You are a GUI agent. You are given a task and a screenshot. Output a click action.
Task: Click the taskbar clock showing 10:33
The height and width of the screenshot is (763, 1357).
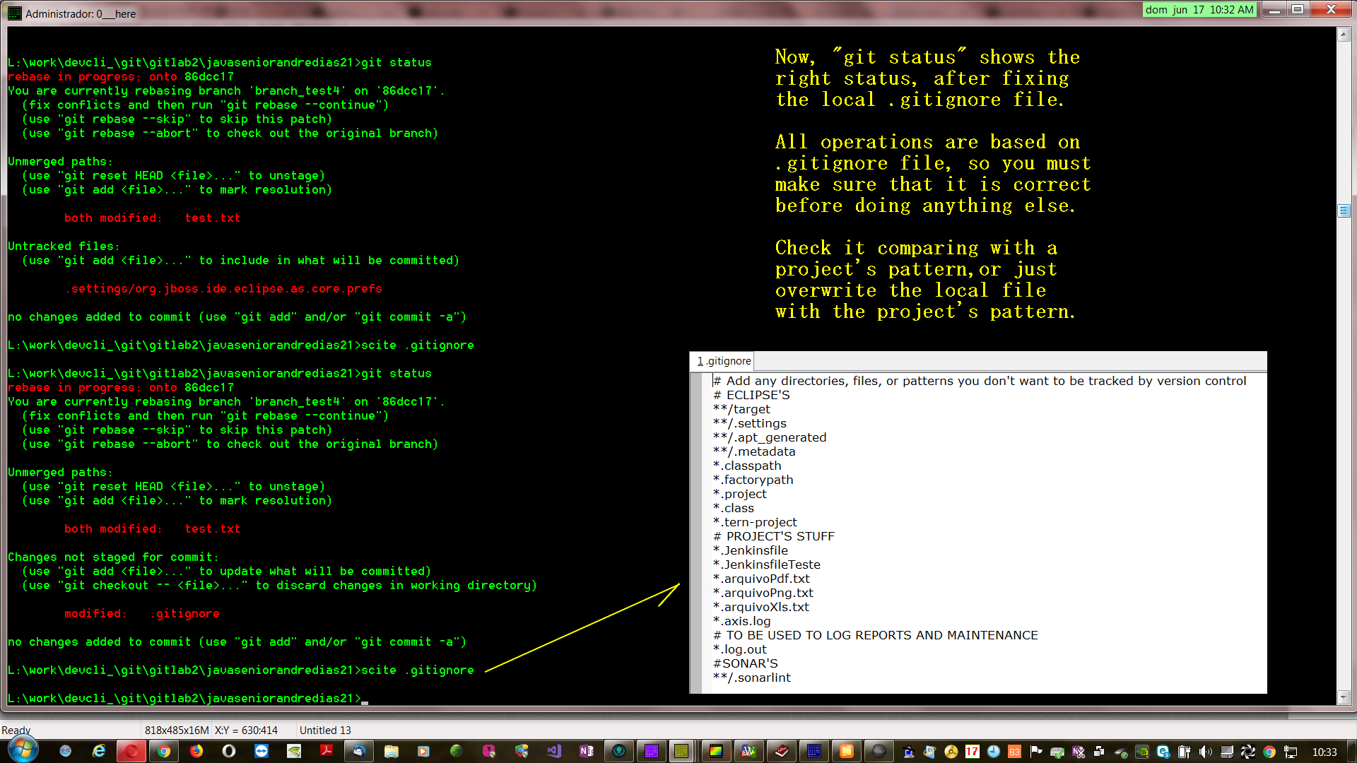click(x=1324, y=752)
